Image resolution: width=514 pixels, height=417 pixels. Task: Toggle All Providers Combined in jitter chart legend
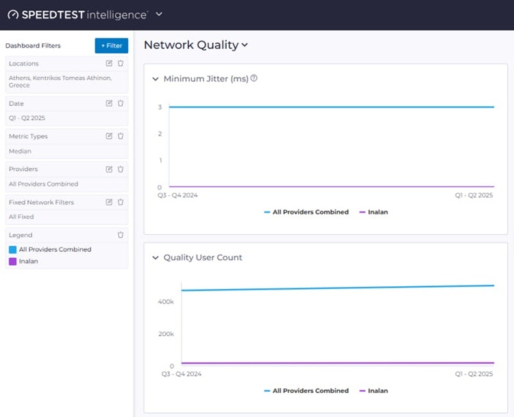coord(306,212)
